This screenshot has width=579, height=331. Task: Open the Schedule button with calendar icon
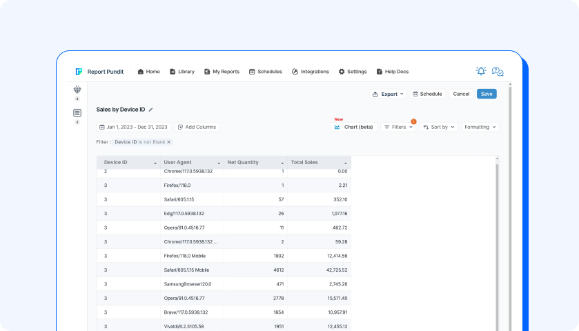click(428, 94)
